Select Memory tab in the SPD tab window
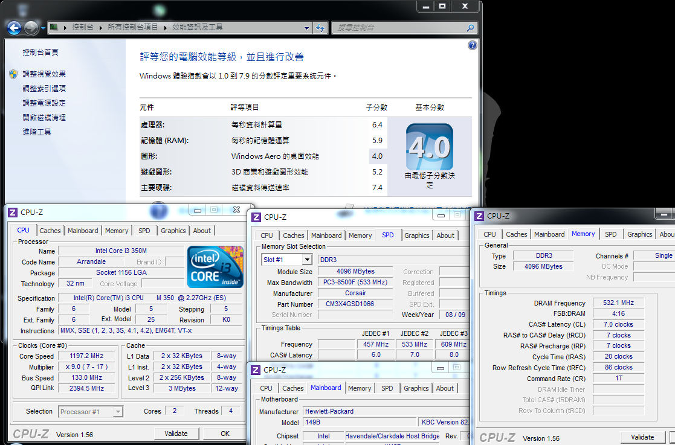 pos(360,235)
